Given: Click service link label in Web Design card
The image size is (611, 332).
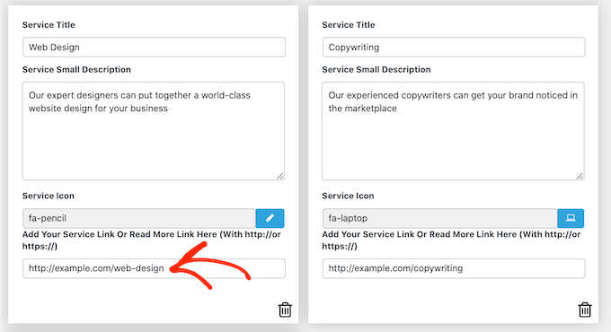Looking at the screenshot, I should click(152, 240).
